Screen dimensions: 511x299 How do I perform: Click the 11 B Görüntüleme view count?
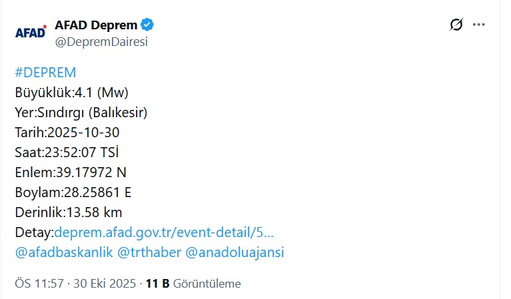[x=193, y=284]
